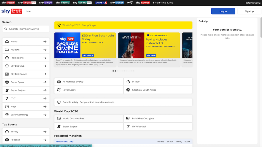The width and height of the screenshot is (262, 147).
Task: Focus the Search Teams or Events field
Action: pyautogui.click(x=26, y=29)
